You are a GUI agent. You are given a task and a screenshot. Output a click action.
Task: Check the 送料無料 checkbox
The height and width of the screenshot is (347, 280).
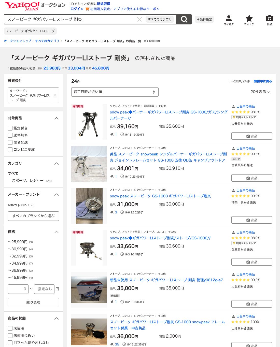point(10,135)
